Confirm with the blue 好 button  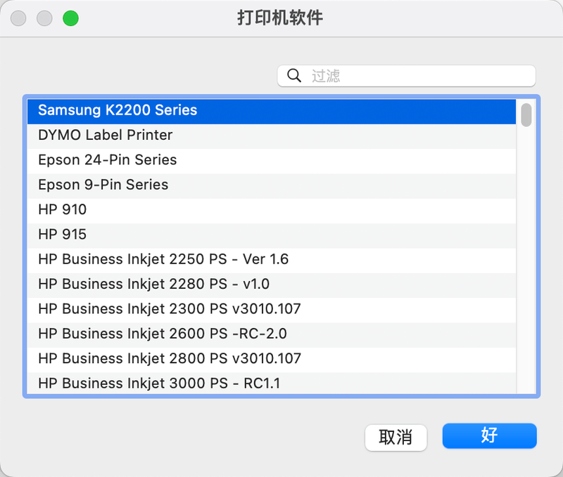pos(489,436)
